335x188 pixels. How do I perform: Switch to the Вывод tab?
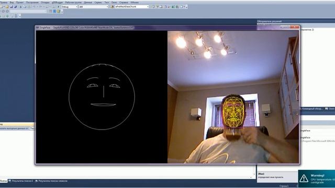pyautogui.click(x=3, y=181)
